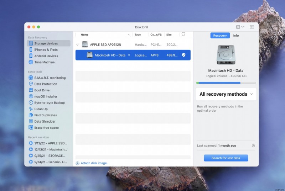Click Search for lost data button
The image size is (285, 191).
pos(226,158)
